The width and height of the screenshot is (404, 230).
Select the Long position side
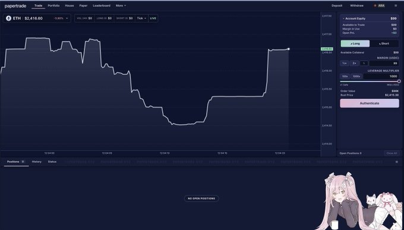tap(355, 43)
